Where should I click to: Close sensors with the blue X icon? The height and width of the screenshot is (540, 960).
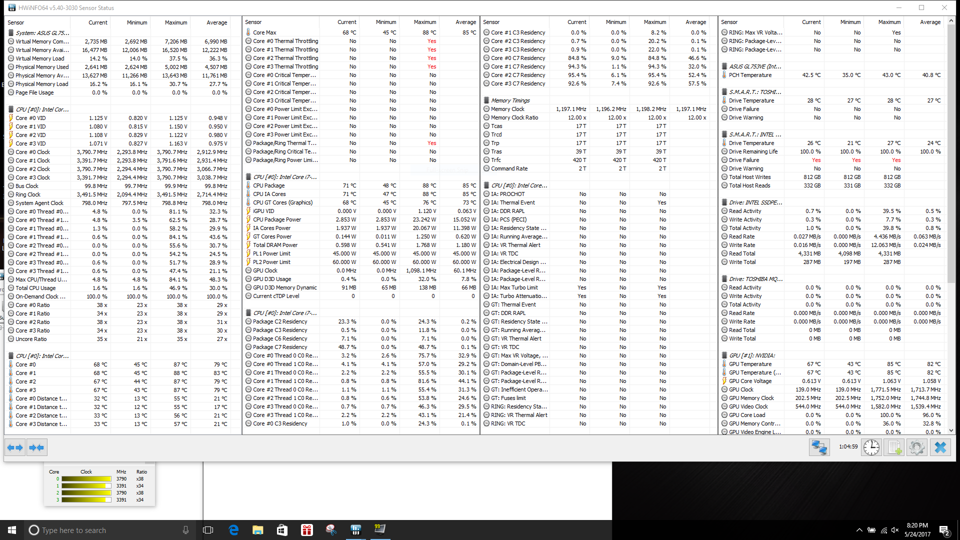940,447
